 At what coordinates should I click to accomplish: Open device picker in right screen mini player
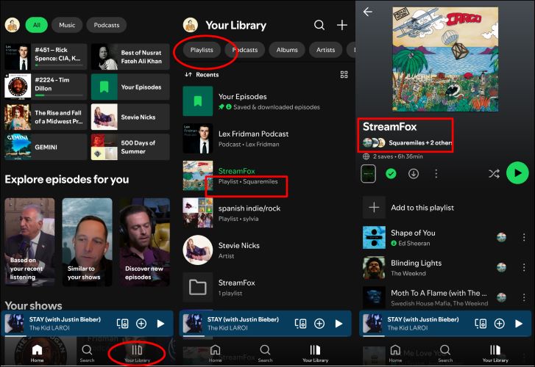click(x=481, y=324)
